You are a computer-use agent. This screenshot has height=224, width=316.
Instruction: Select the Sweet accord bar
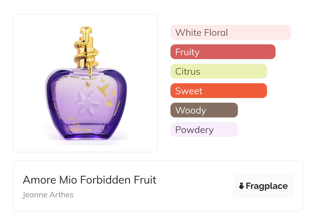(219, 91)
